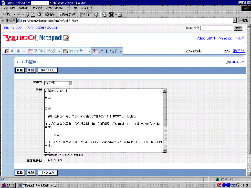Expand the folder selection dropdown

pyautogui.click(x=70, y=83)
